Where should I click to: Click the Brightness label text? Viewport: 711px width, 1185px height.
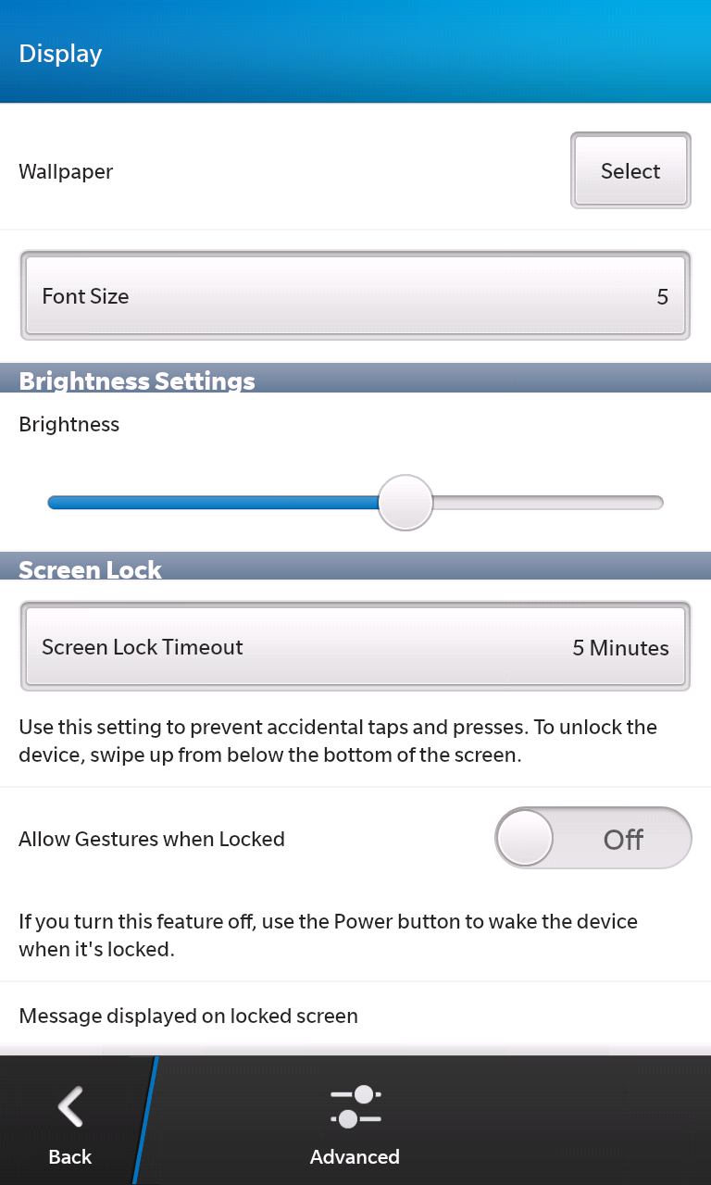[69, 424]
